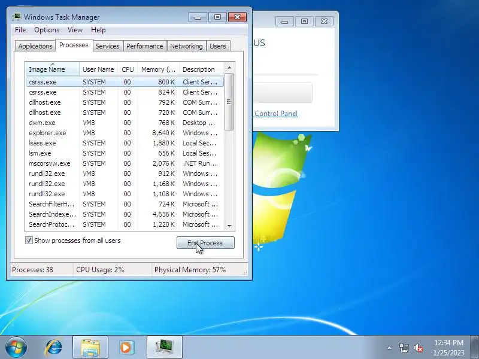Minimize the Windows Task Manager window
The width and height of the screenshot is (479, 359).
[198, 17]
